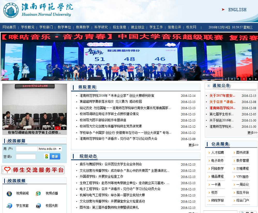This screenshot has width=258, height=213.
Task: Open the email domain dropdown hnnu.edu.cn
Action: [x=50, y=149]
